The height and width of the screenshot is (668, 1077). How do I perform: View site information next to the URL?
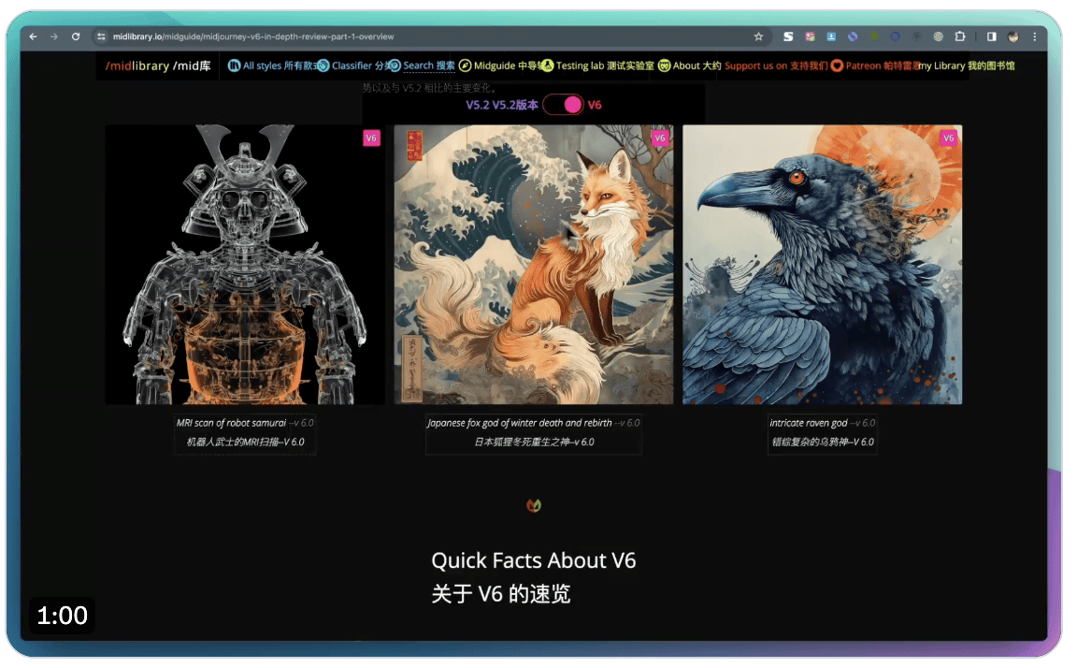tap(101, 36)
